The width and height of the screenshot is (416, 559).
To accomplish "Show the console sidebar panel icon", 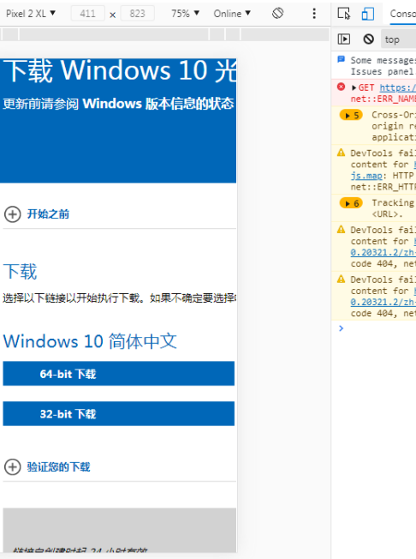I will [344, 39].
